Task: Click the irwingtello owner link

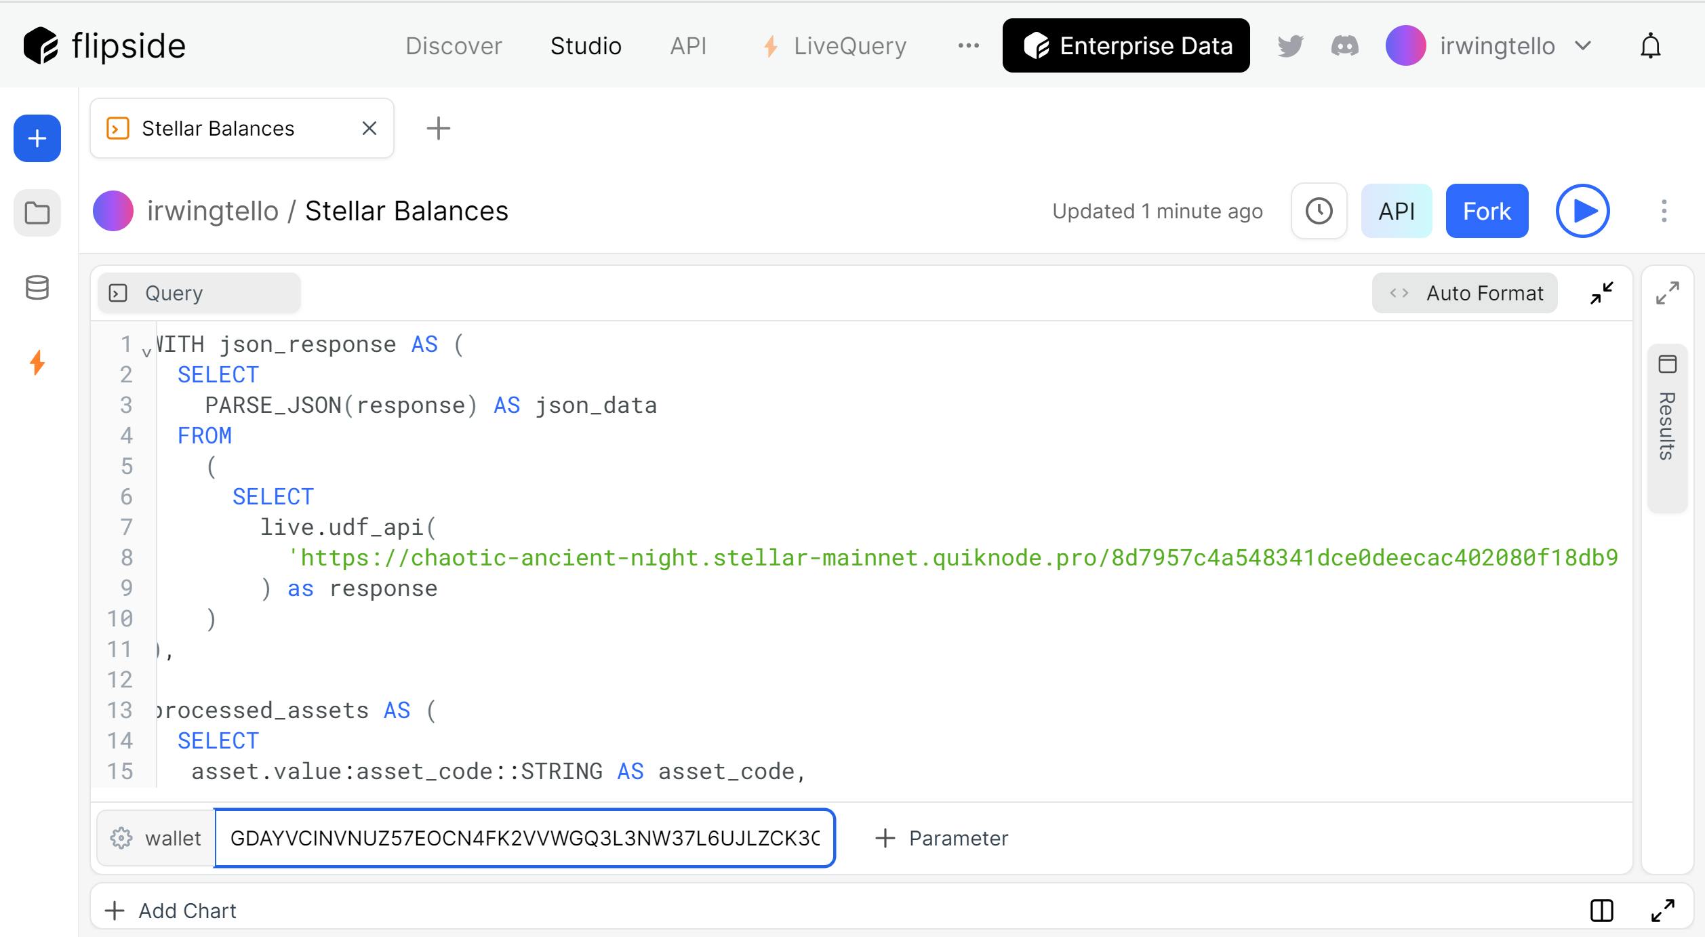Action: 212,211
